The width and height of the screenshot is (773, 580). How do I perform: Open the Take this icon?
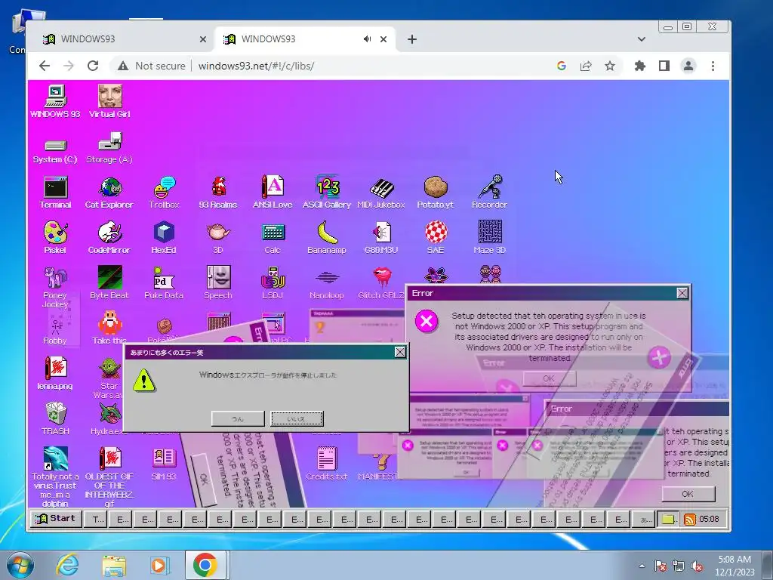109,323
